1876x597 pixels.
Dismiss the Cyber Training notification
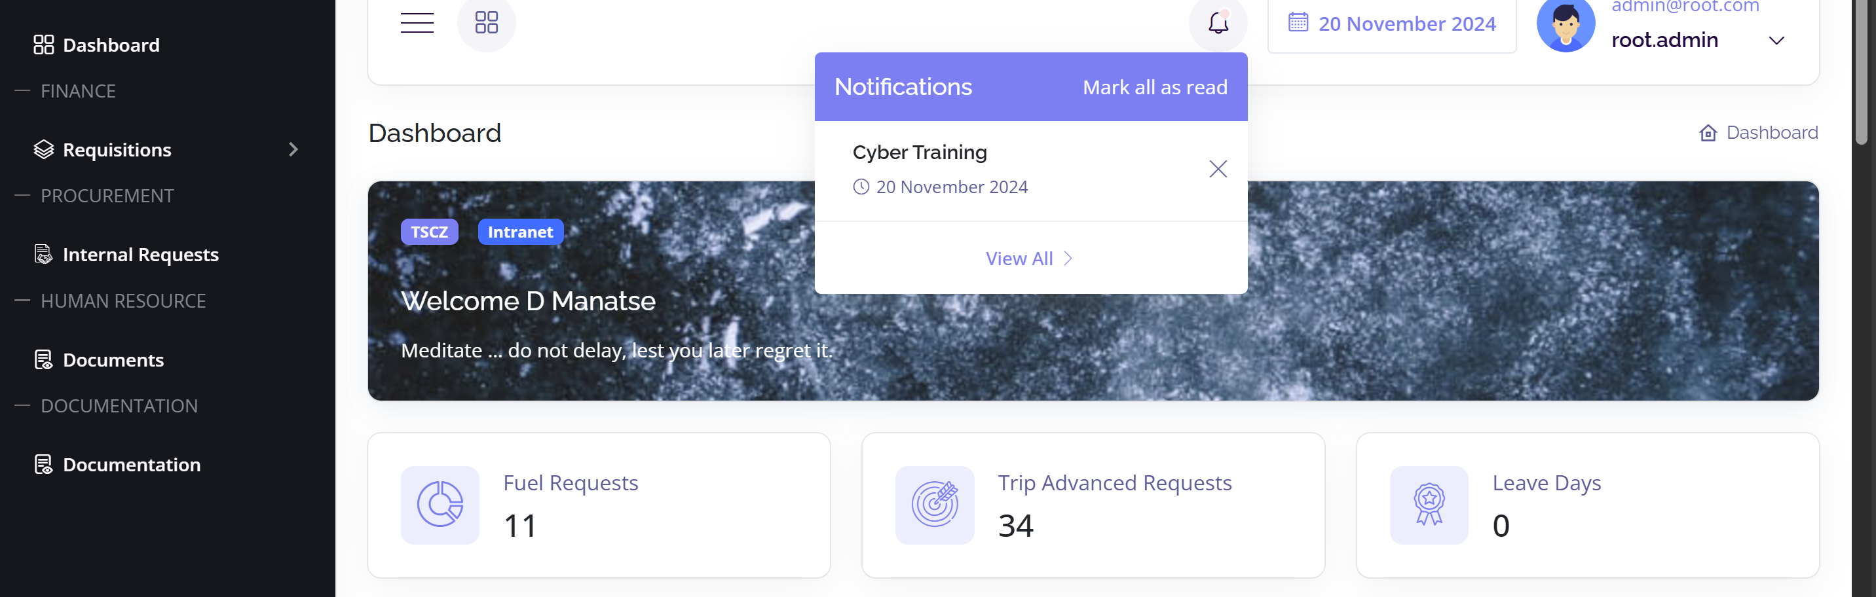tap(1218, 169)
